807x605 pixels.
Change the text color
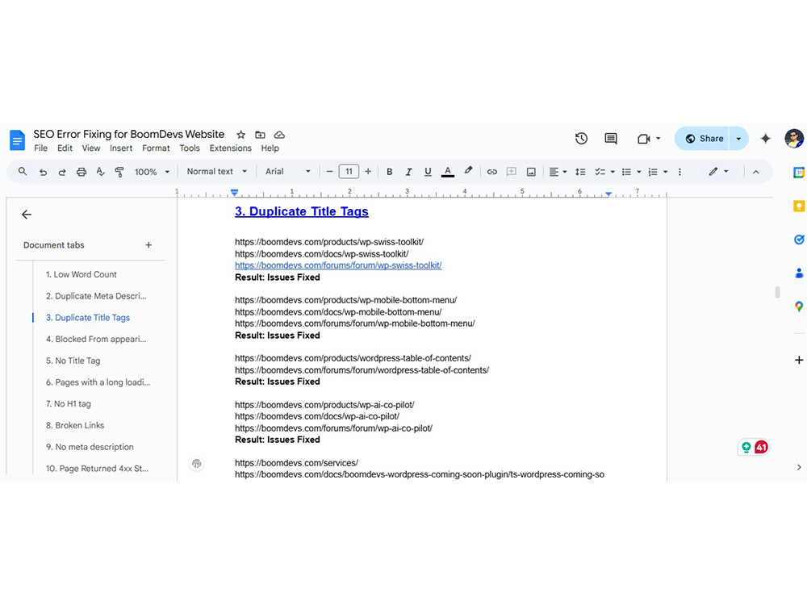(448, 172)
